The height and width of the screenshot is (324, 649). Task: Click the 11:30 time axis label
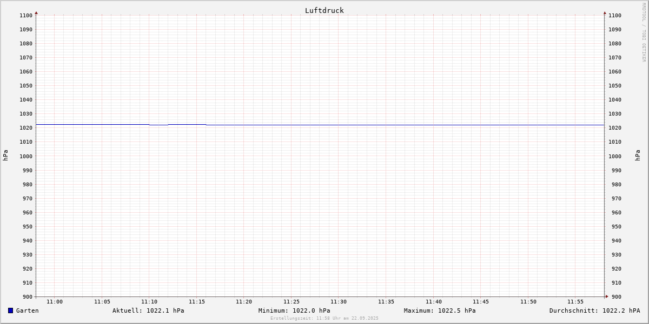(339, 301)
